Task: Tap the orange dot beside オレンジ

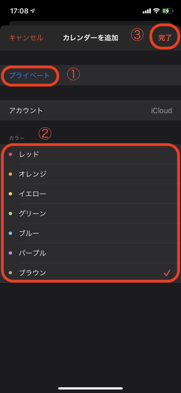Action: click(10, 174)
